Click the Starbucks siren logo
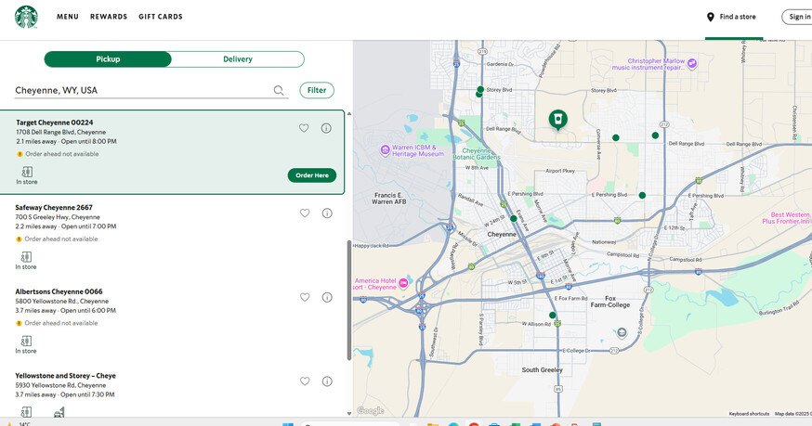The image size is (812, 426). click(26, 17)
